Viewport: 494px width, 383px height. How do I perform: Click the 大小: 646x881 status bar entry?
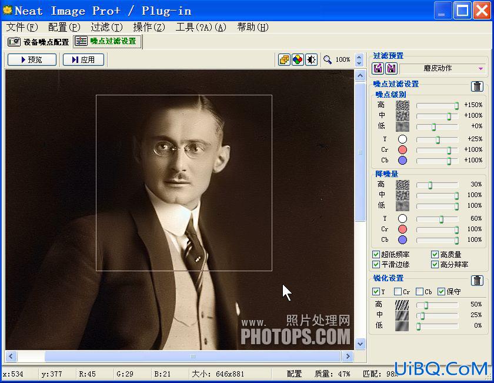tap(218, 374)
